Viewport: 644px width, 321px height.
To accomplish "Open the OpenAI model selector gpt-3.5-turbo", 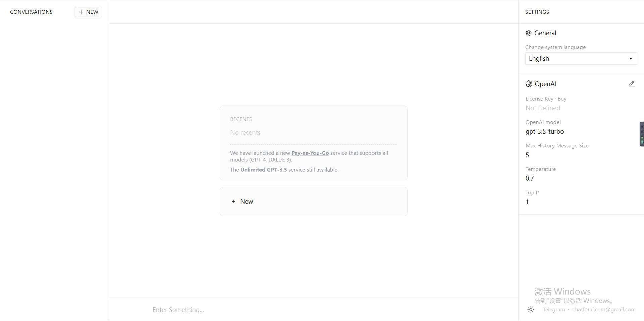I will (x=544, y=131).
